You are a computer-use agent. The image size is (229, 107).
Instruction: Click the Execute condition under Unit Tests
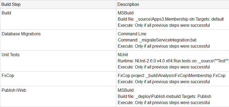click(163, 67)
